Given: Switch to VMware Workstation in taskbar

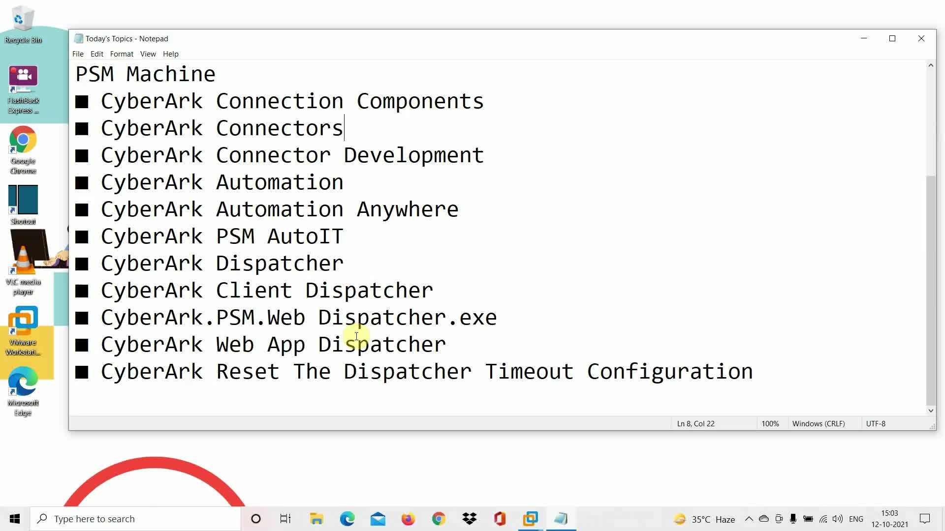Looking at the screenshot, I should click(530, 519).
